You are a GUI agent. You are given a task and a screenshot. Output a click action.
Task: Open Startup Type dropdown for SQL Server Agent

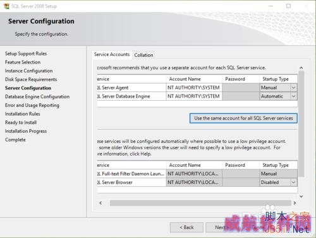pos(294,88)
